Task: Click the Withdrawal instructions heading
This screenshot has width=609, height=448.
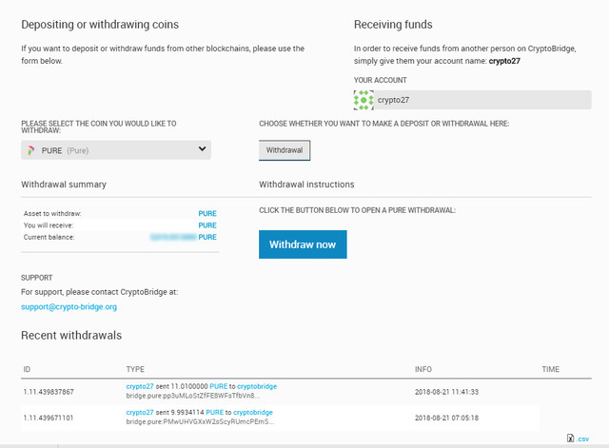Action: [x=306, y=185]
